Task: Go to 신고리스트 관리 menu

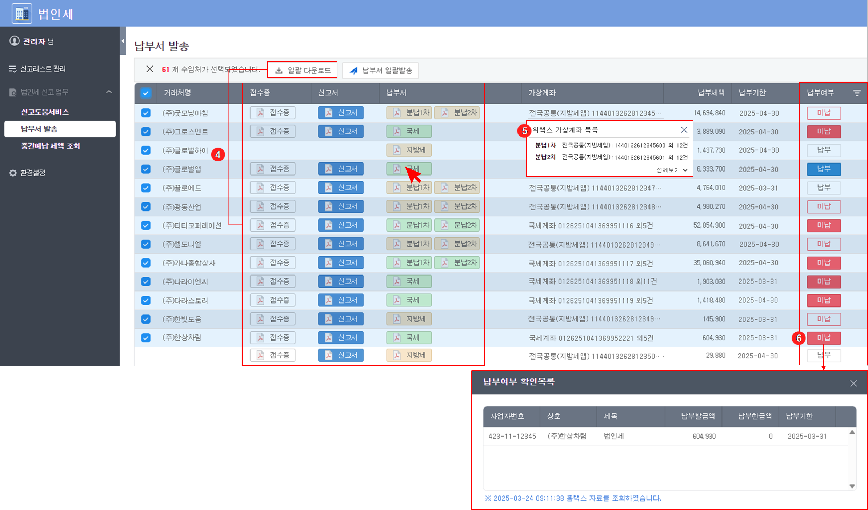Action: pos(43,69)
